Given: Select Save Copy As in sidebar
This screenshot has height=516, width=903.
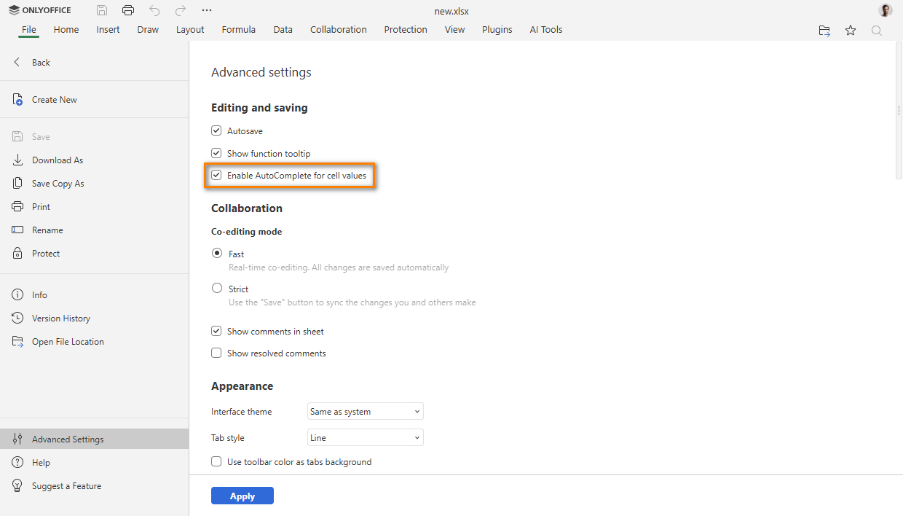Looking at the screenshot, I should click(95, 184).
